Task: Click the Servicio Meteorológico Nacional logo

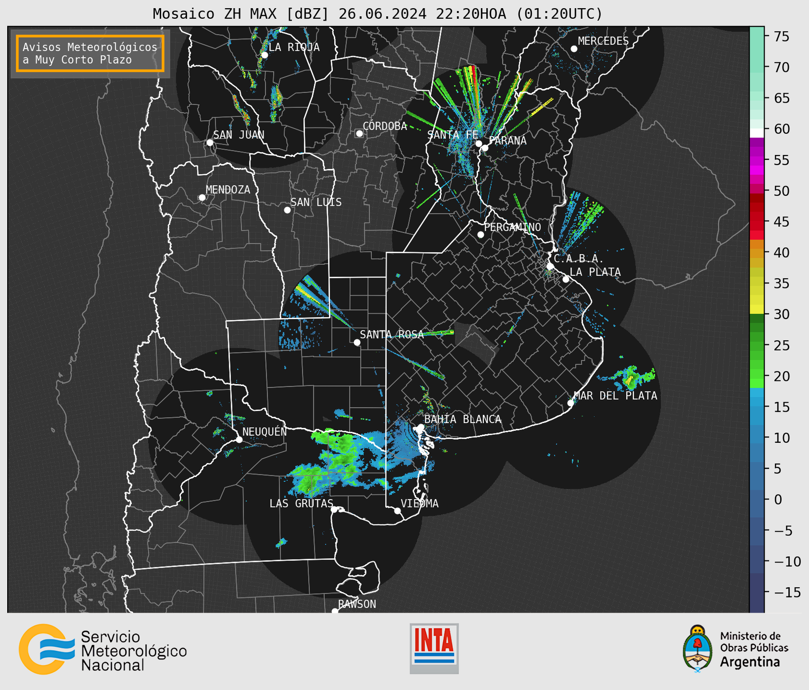Action: (x=103, y=649)
